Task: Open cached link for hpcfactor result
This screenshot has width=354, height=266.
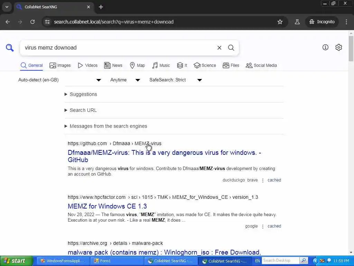Action: pos(274,226)
